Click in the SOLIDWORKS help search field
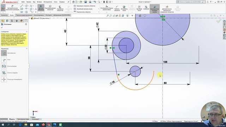Image resolution: width=226 pixels, height=127 pixels. pos(191,2)
